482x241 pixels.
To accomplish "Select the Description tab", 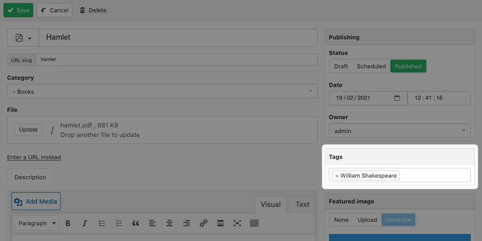I will tap(30, 177).
